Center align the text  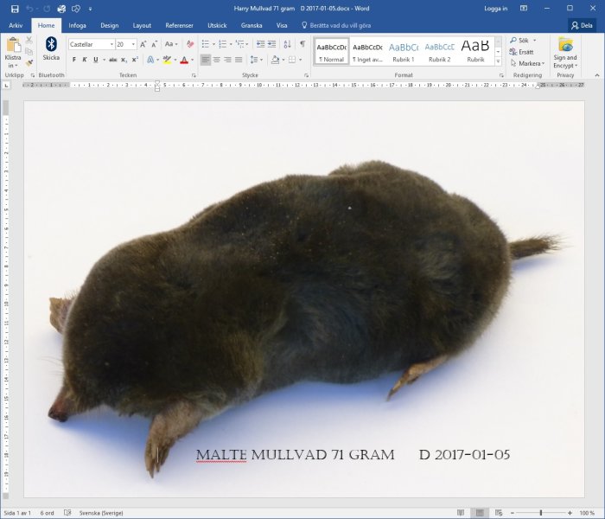217,60
